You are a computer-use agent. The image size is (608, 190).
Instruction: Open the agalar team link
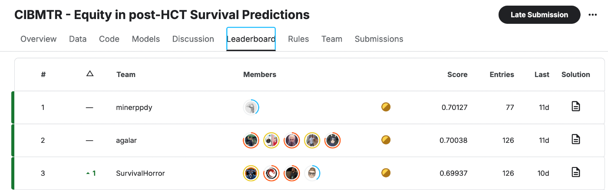[126, 140]
